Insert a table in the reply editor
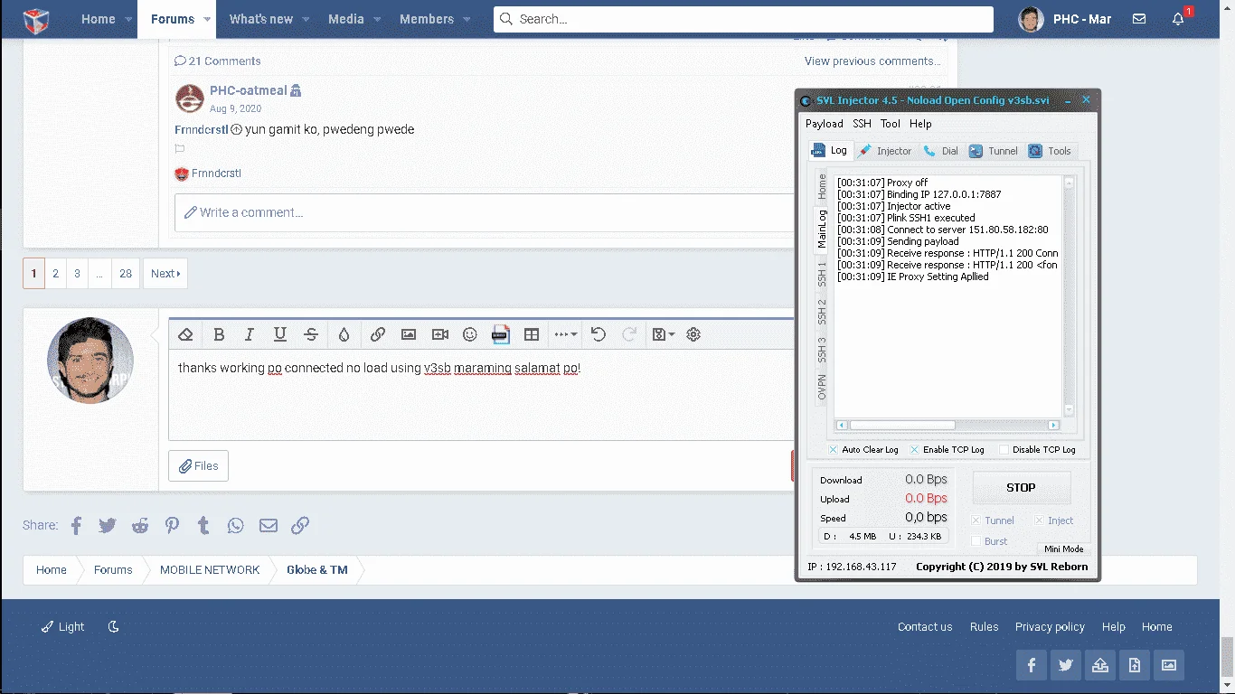 click(532, 334)
